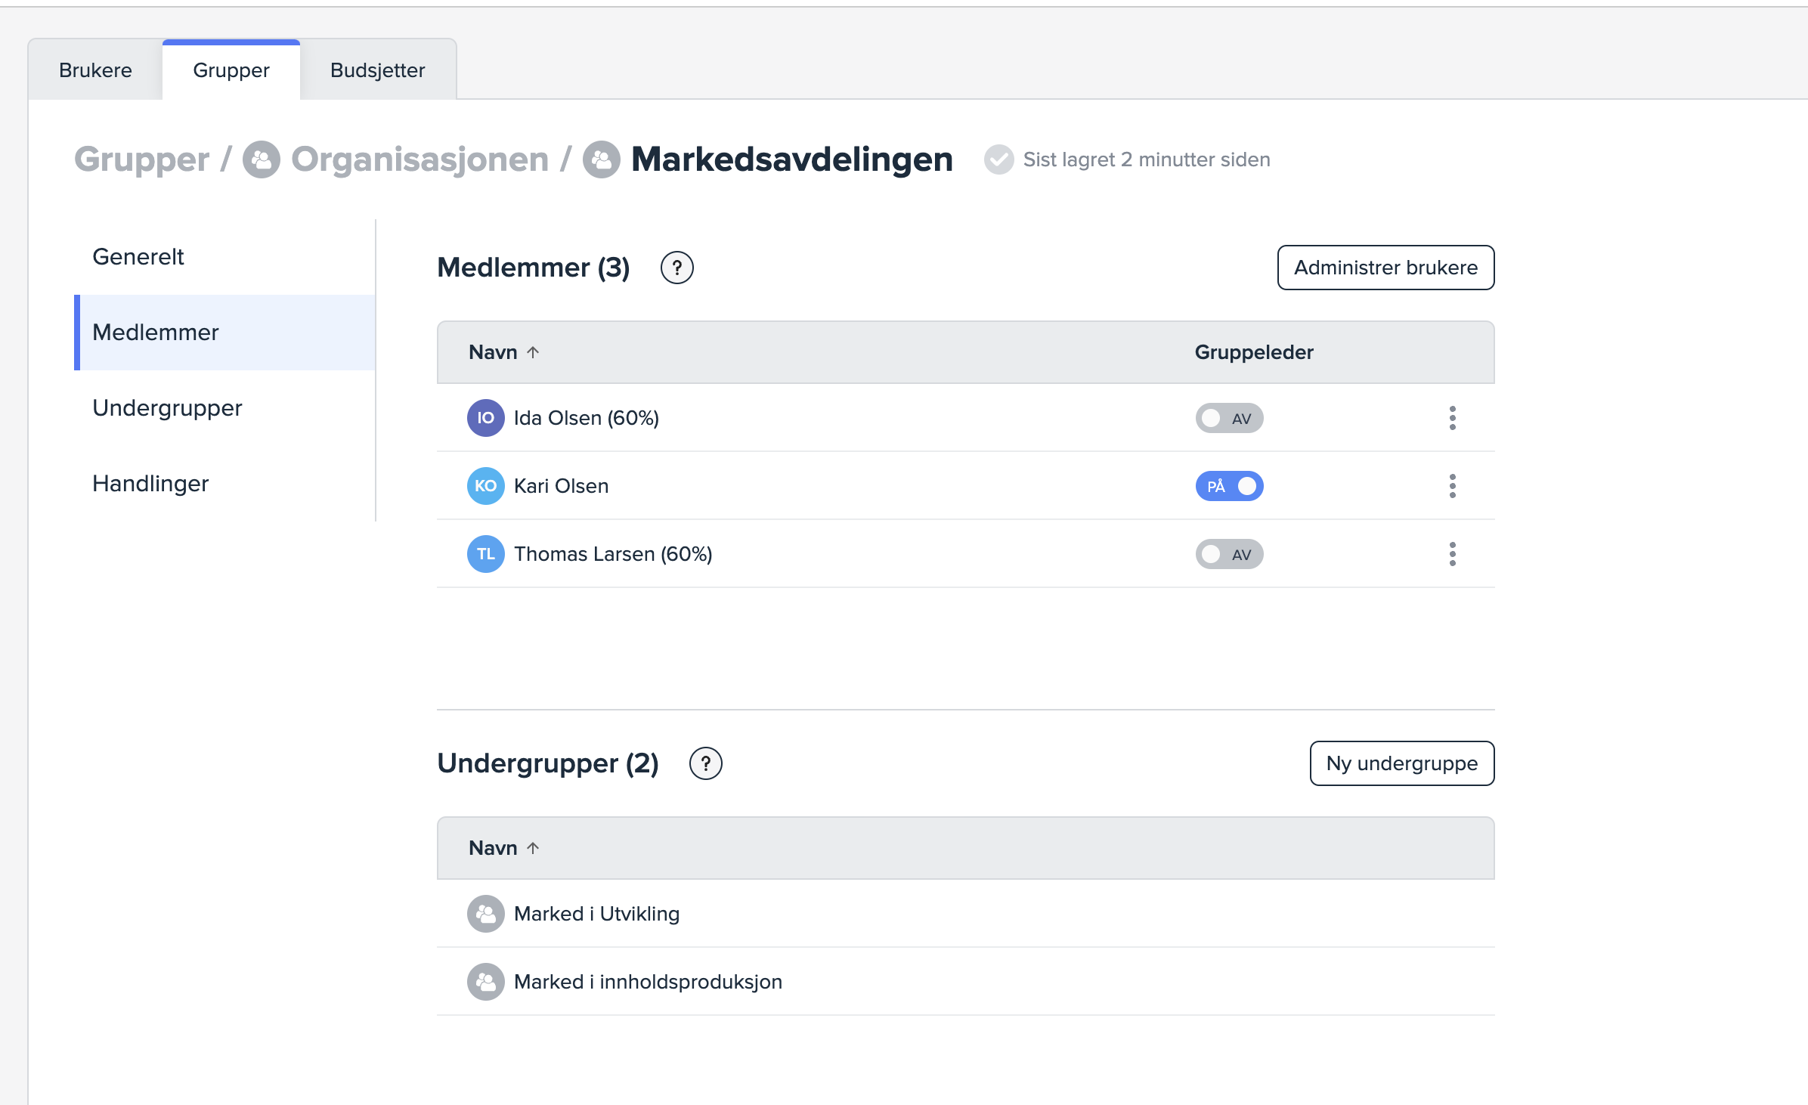Open the Budsjetter tab
1808x1105 pixels.
[377, 70]
